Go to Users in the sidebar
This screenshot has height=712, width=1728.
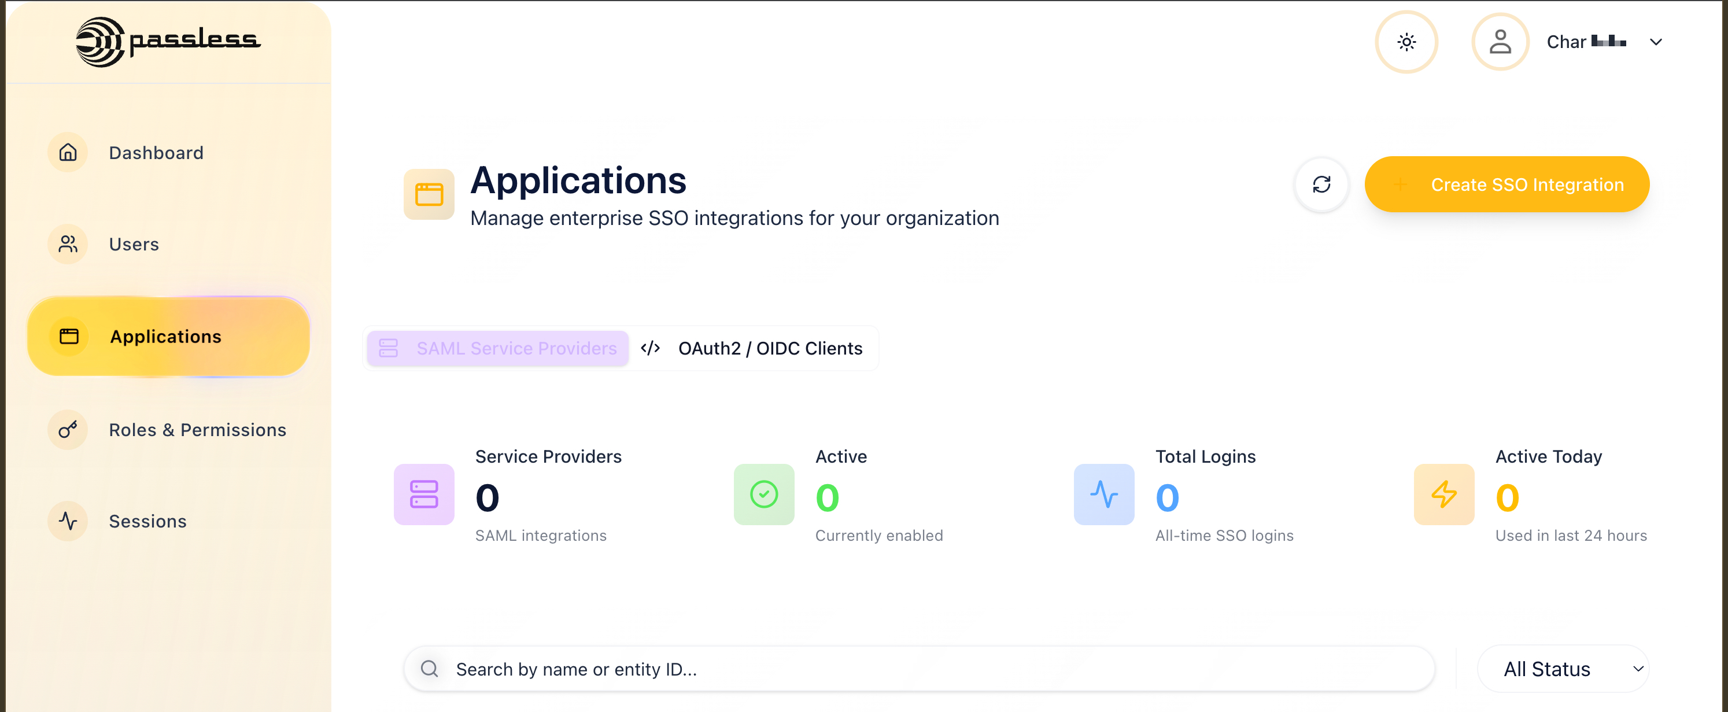[168, 244]
